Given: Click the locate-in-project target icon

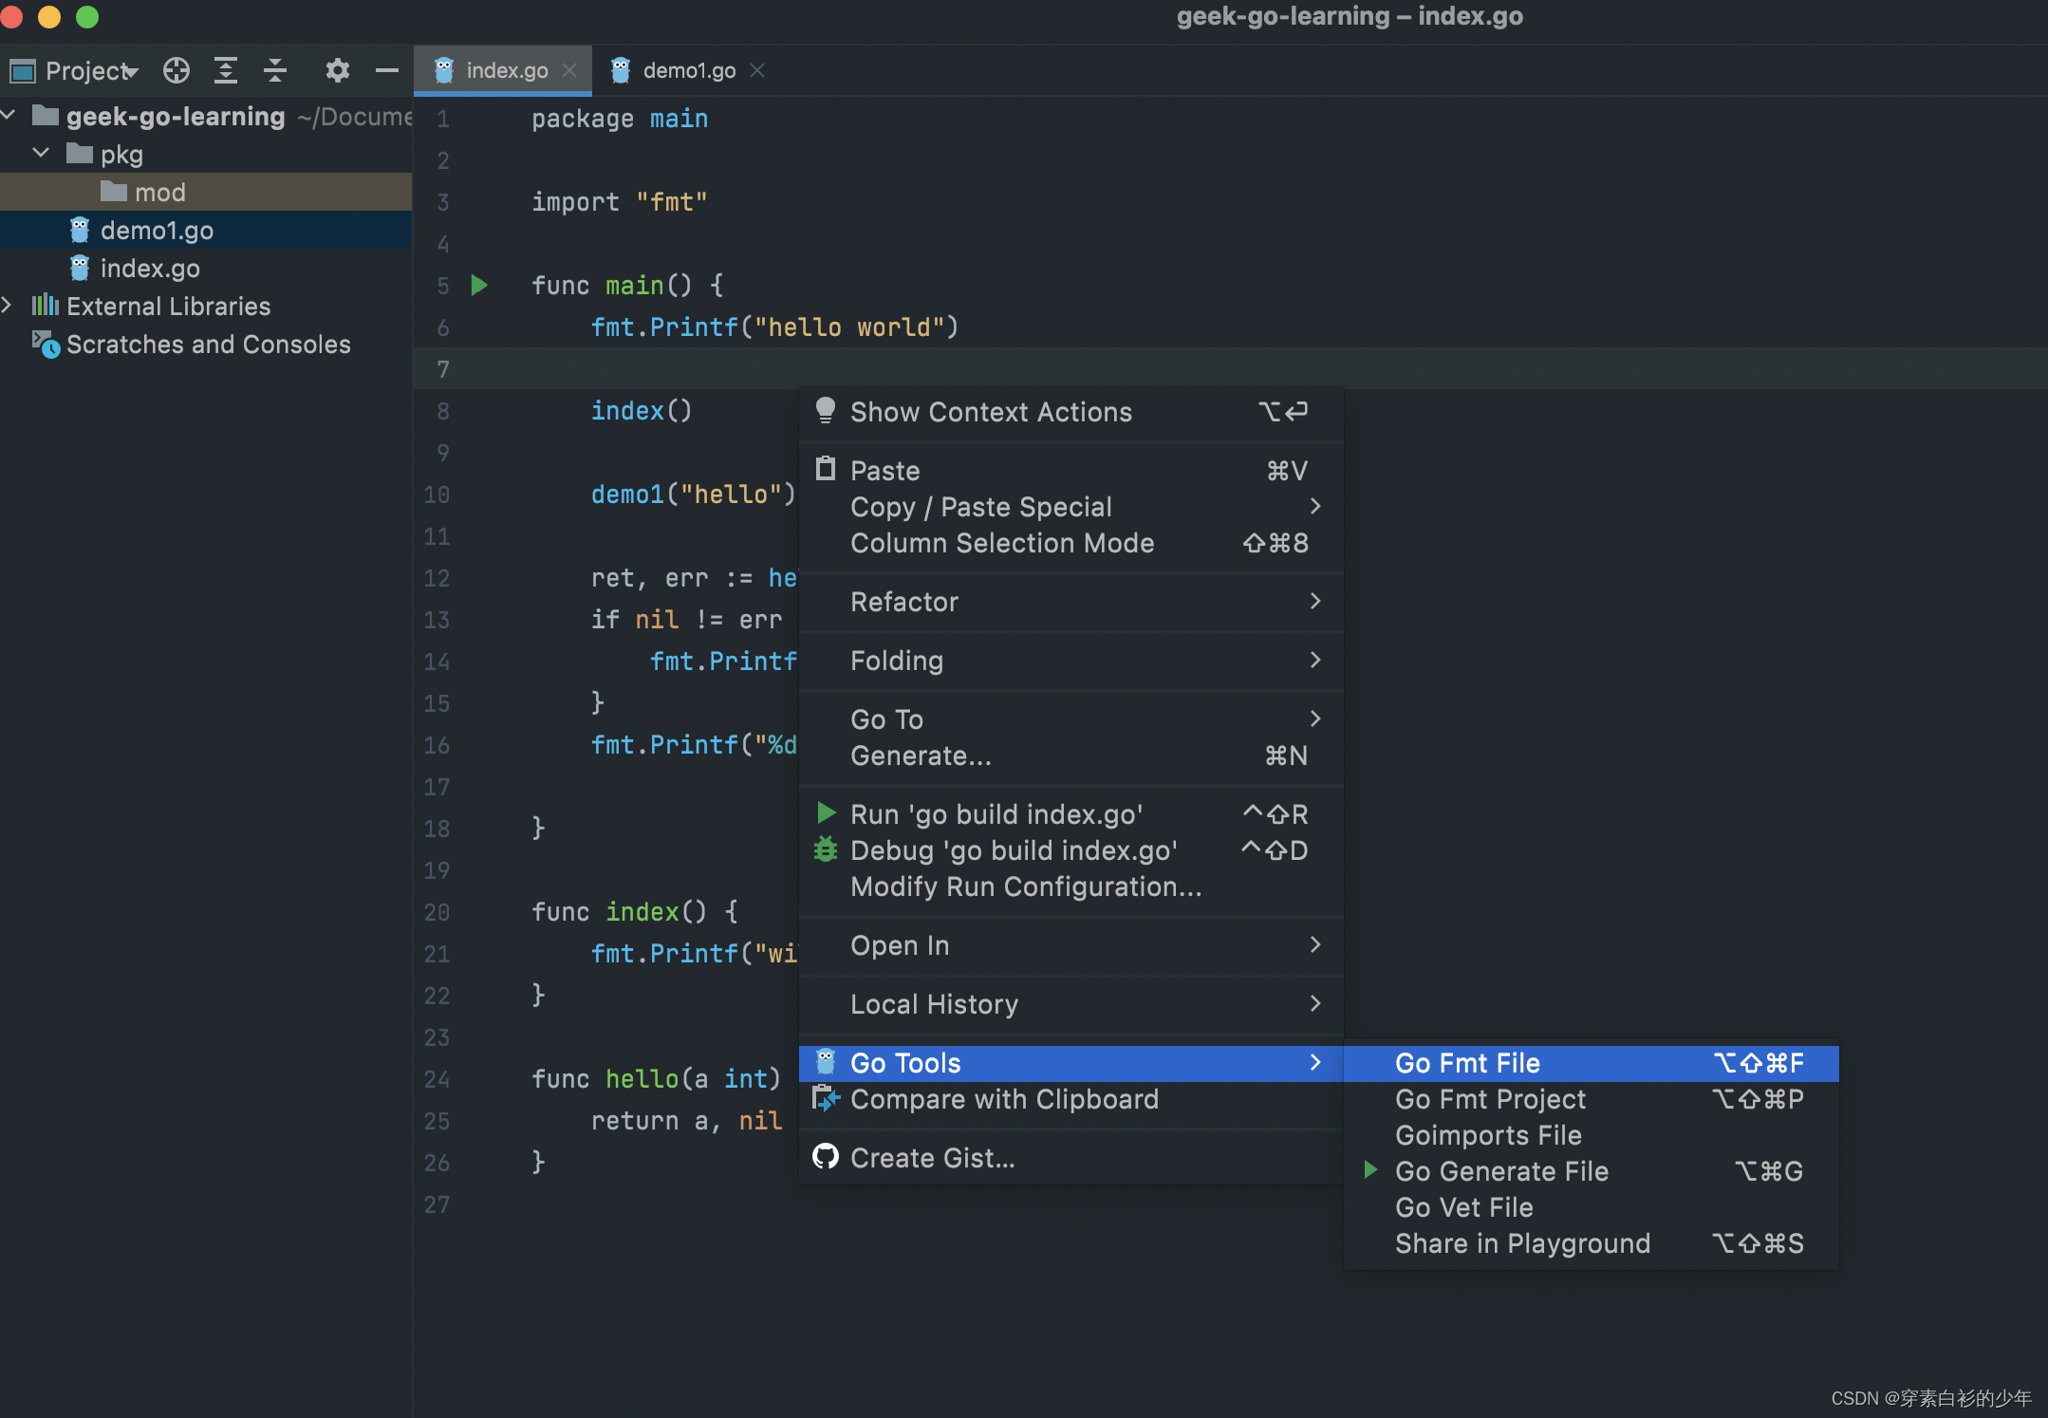Looking at the screenshot, I should [177, 70].
